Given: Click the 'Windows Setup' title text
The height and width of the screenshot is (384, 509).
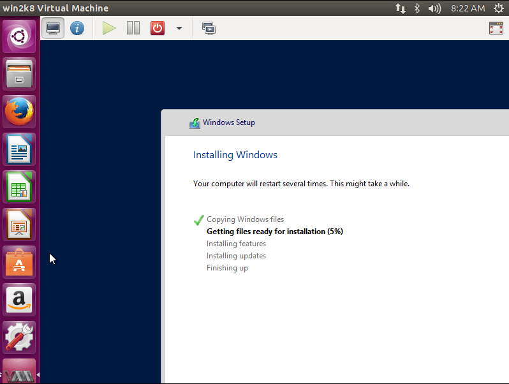Looking at the screenshot, I should point(229,122).
